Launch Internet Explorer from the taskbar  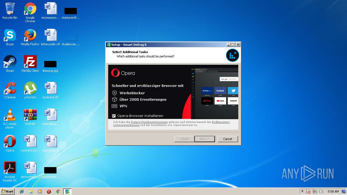point(22,191)
